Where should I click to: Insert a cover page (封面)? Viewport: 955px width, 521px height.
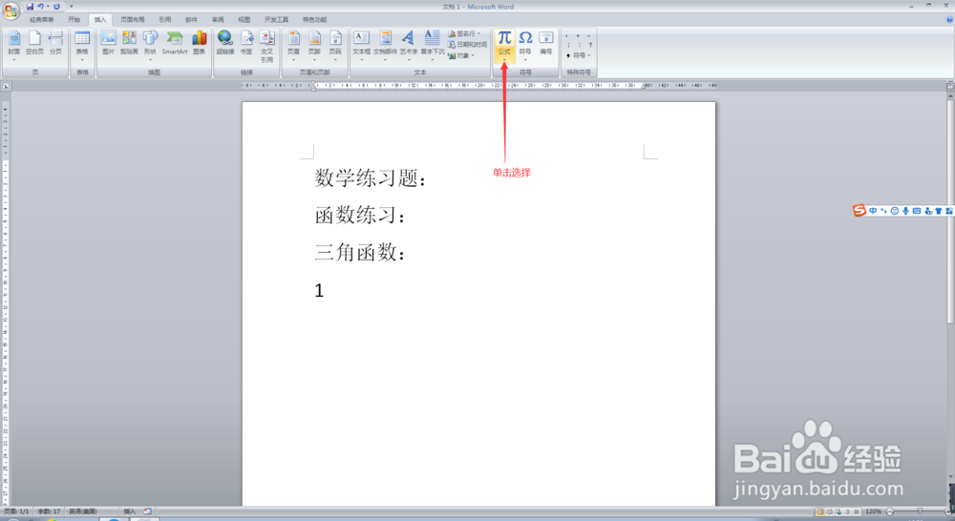click(14, 45)
